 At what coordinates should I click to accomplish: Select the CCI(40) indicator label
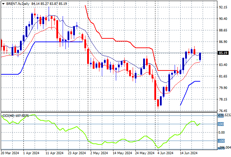[8, 116]
